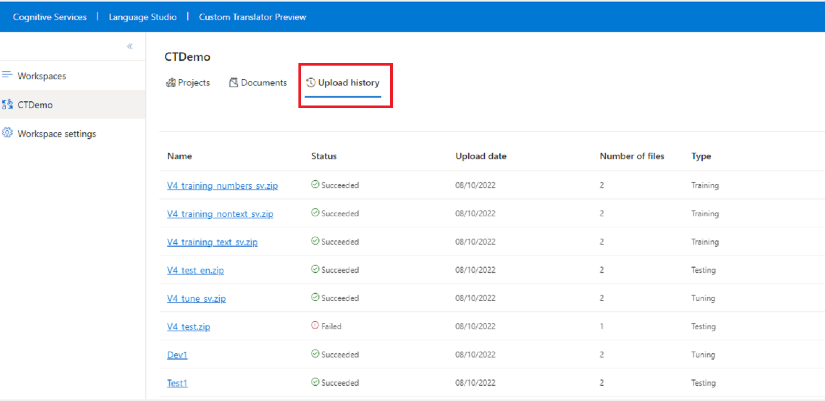Screen dimensions: 825x401
Task: Click success checkmark for V4_test_en.zip
Action: [x=315, y=269]
